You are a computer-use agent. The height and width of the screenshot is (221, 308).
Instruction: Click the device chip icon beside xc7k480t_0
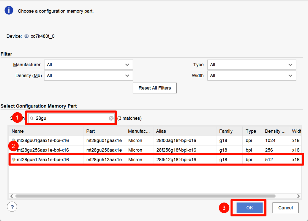pos(26,36)
